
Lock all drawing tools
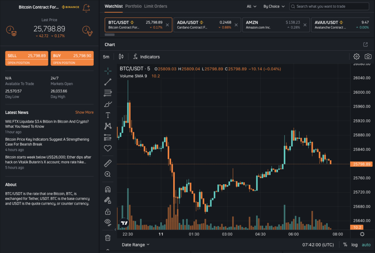click(107, 211)
